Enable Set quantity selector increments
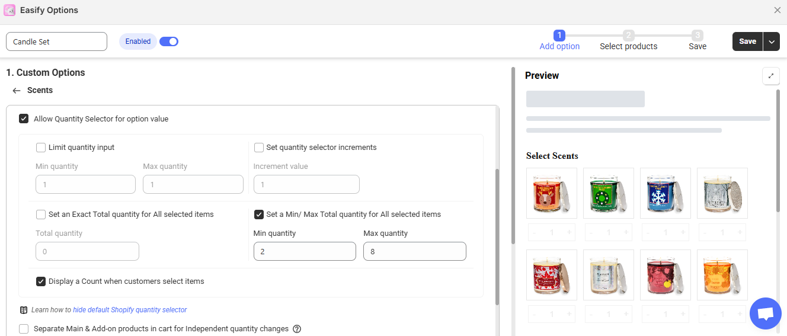 click(x=259, y=148)
